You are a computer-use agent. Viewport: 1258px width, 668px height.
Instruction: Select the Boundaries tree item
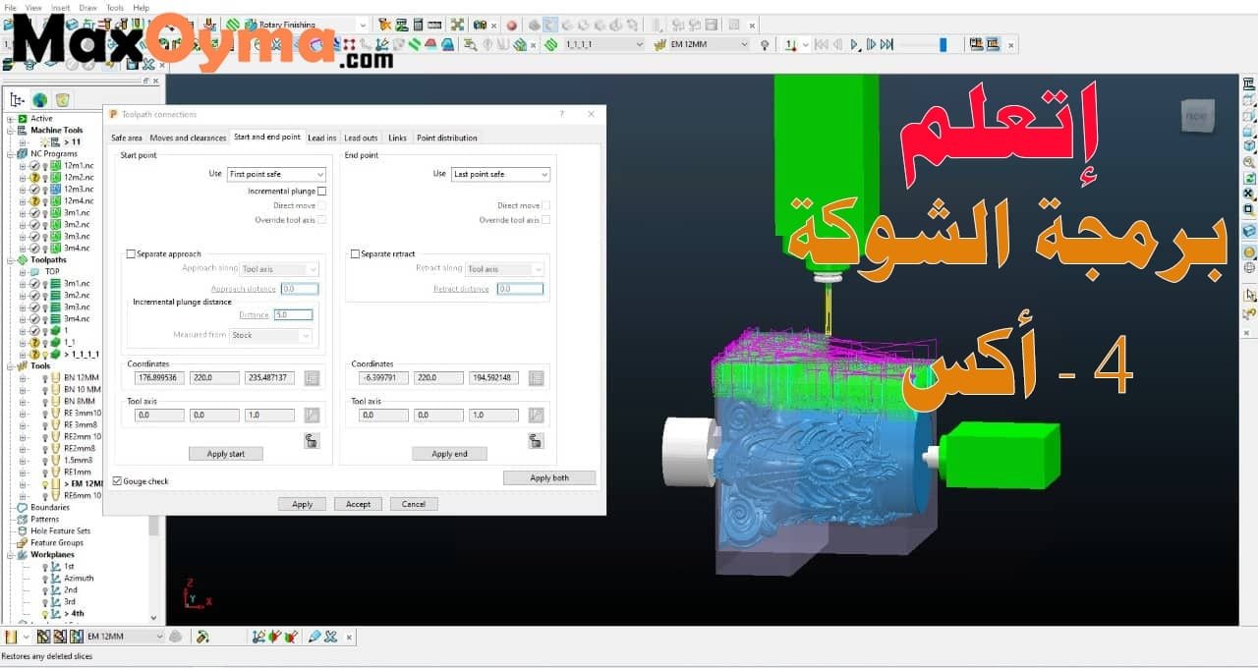49,507
